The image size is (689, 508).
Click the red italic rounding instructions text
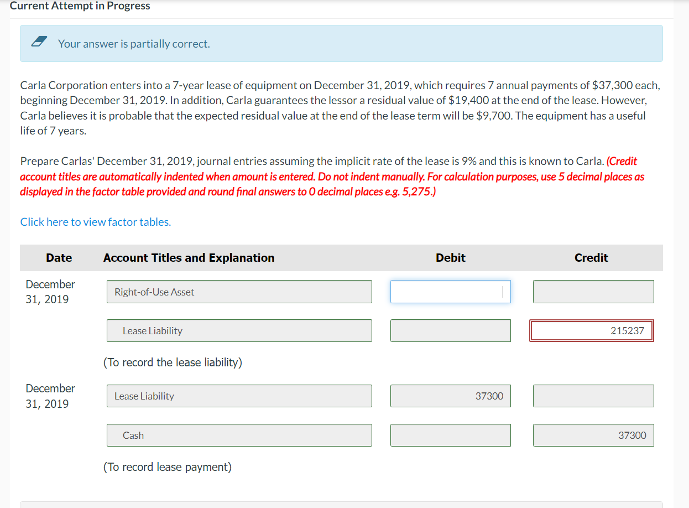click(332, 177)
